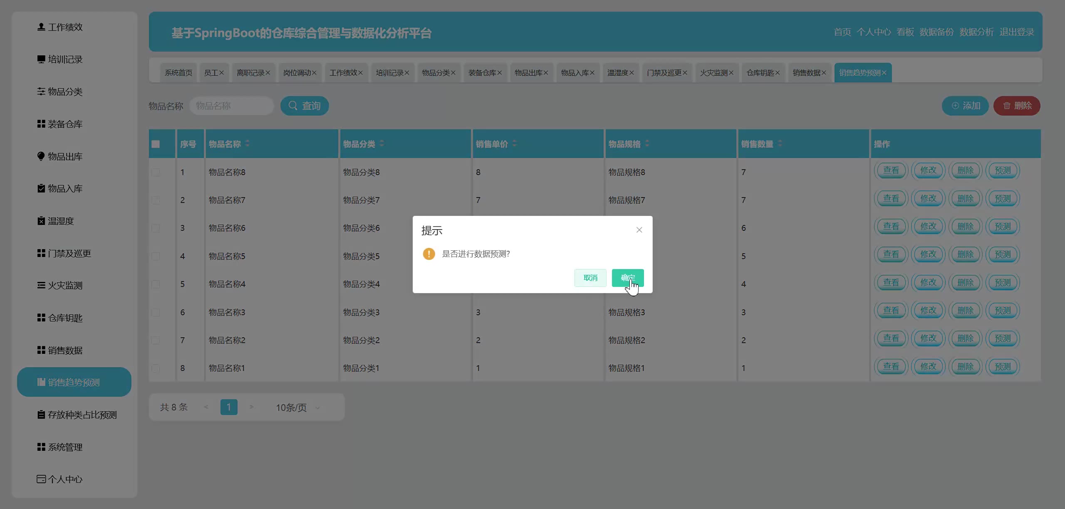This screenshot has width=1065, height=509.
Task: Click the magnifier icon on the 查询 button
Action: (293, 106)
